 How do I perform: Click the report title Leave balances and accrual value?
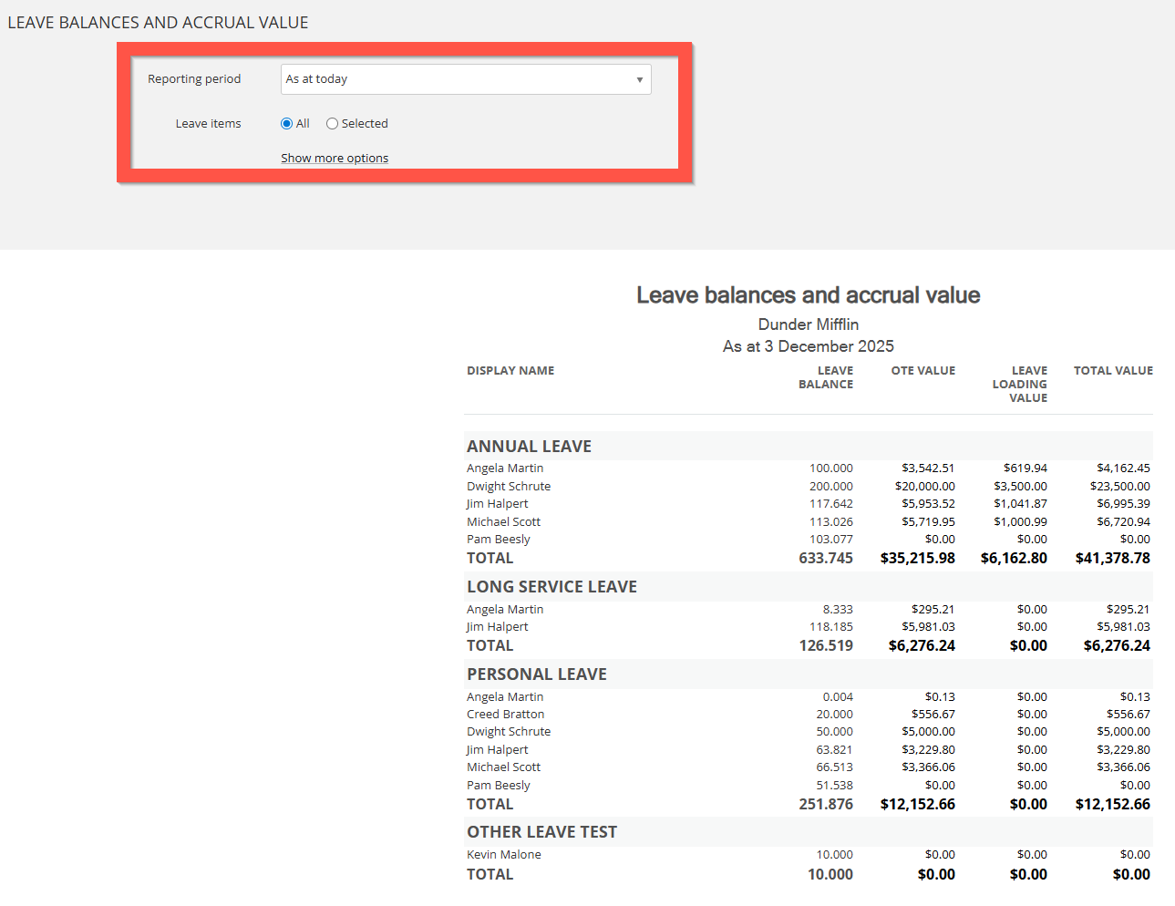tap(809, 295)
